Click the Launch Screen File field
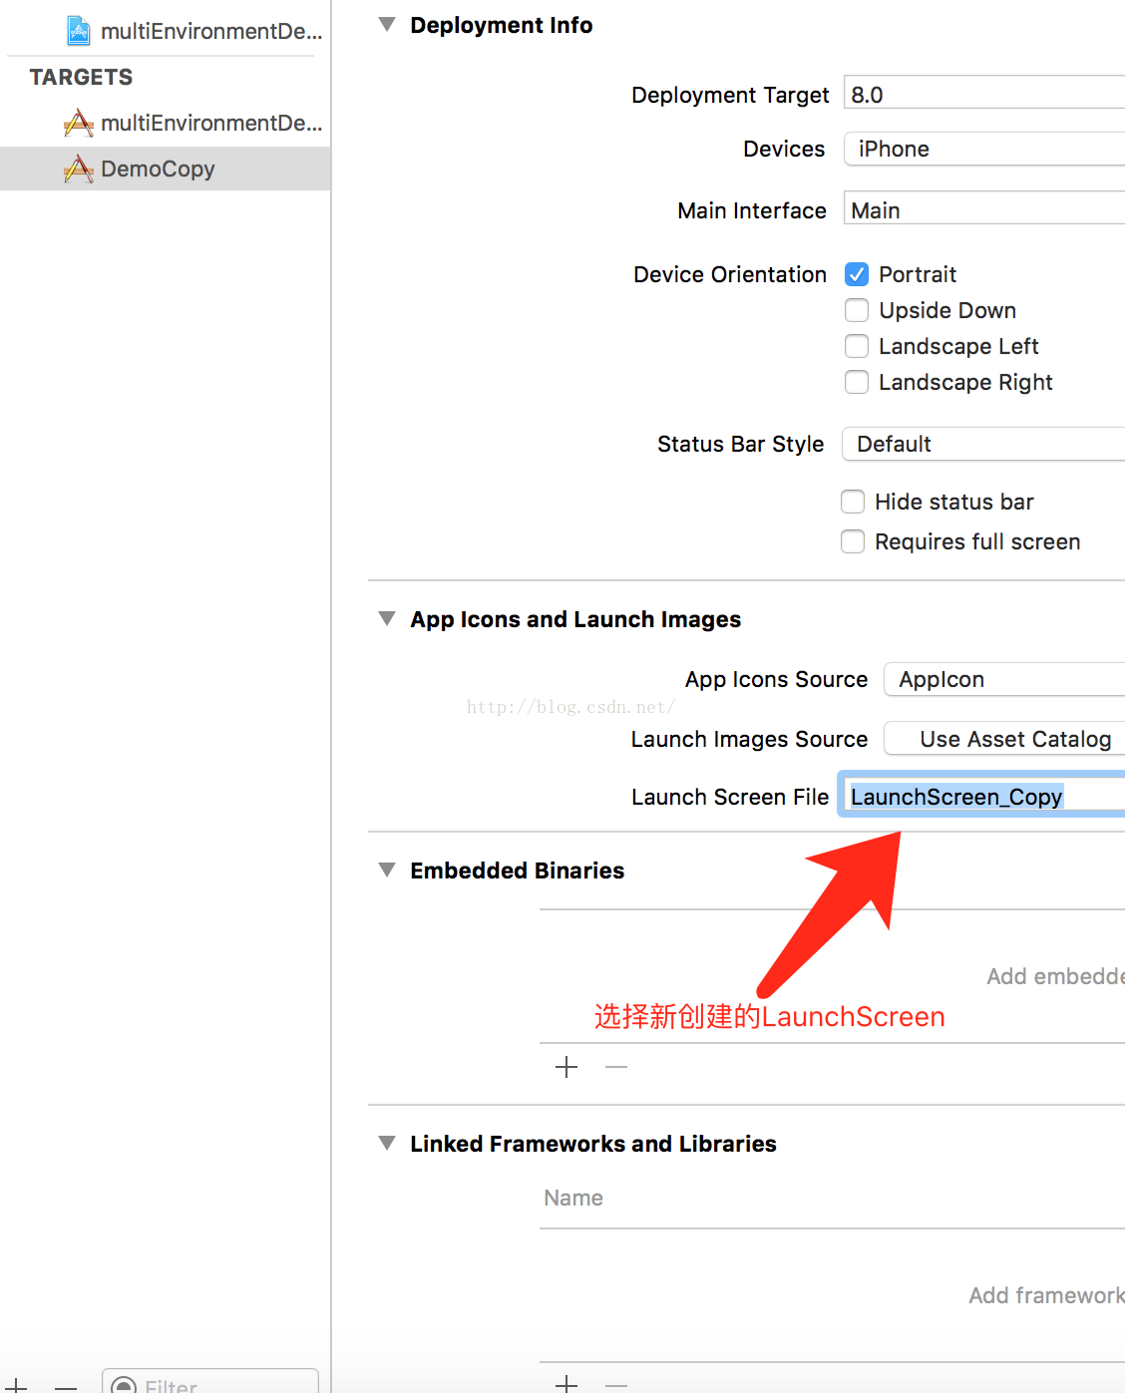Screen dimensions: 1126x1393 pos(984,797)
